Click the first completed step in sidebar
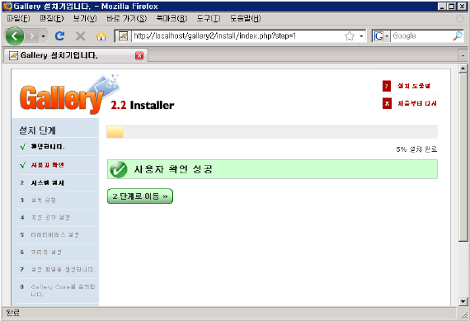The image size is (470, 321). point(48,147)
